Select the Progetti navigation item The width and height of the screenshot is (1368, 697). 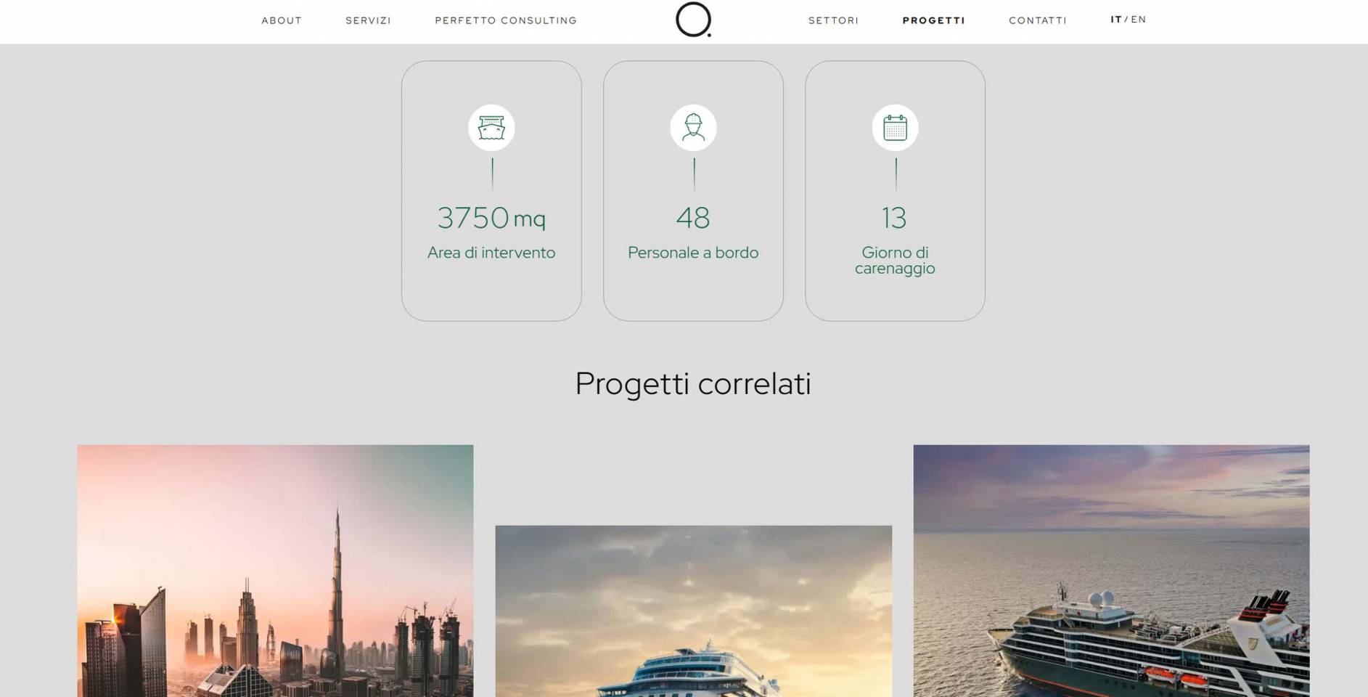click(x=934, y=20)
